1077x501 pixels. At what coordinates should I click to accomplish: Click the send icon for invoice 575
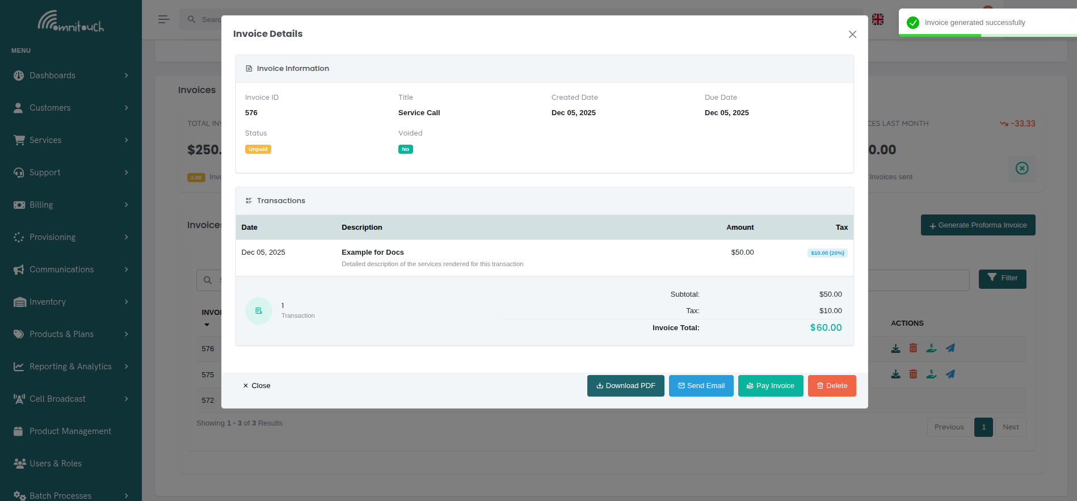[x=950, y=374]
